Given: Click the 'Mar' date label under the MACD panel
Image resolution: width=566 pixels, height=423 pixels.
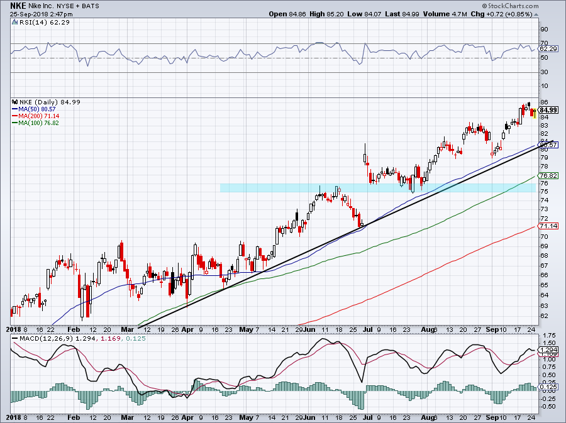Looking at the screenshot, I should [128, 417].
